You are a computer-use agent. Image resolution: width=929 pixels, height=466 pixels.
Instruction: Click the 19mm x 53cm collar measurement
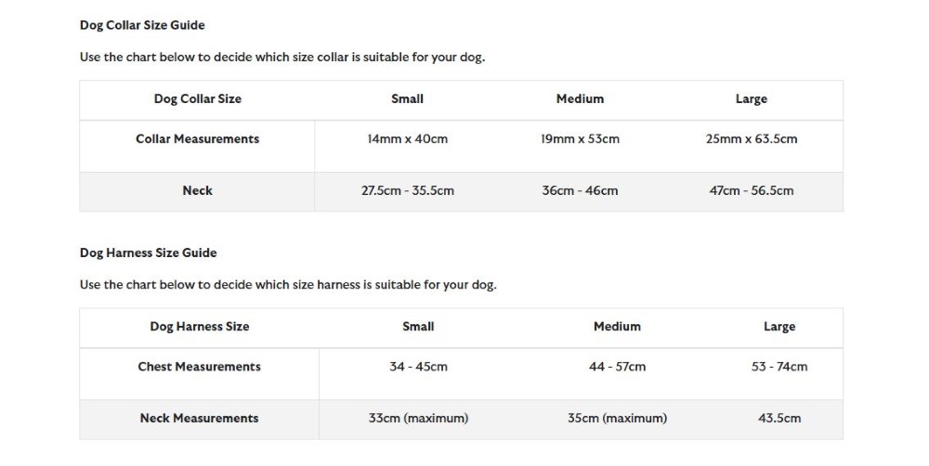coord(580,139)
